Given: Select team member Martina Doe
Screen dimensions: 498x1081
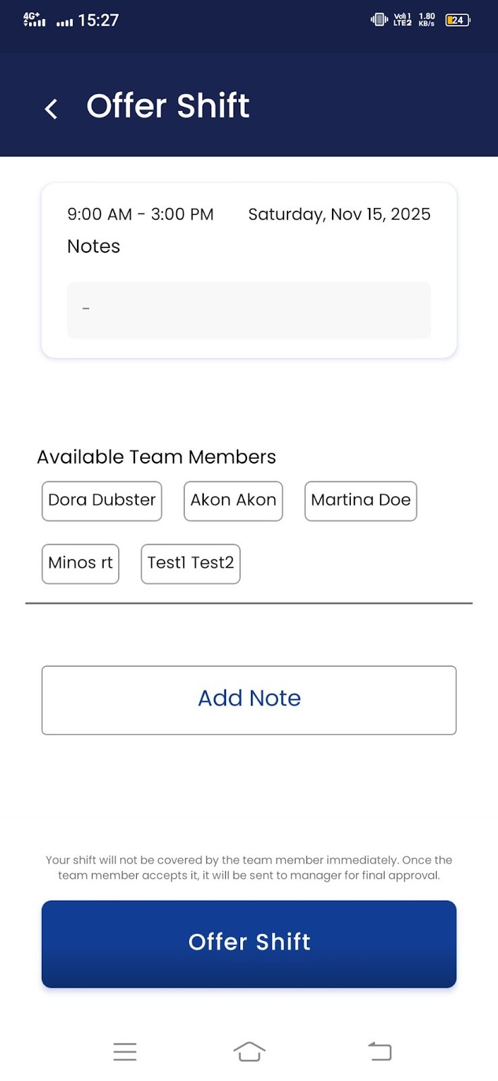Looking at the screenshot, I should point(360,501).
